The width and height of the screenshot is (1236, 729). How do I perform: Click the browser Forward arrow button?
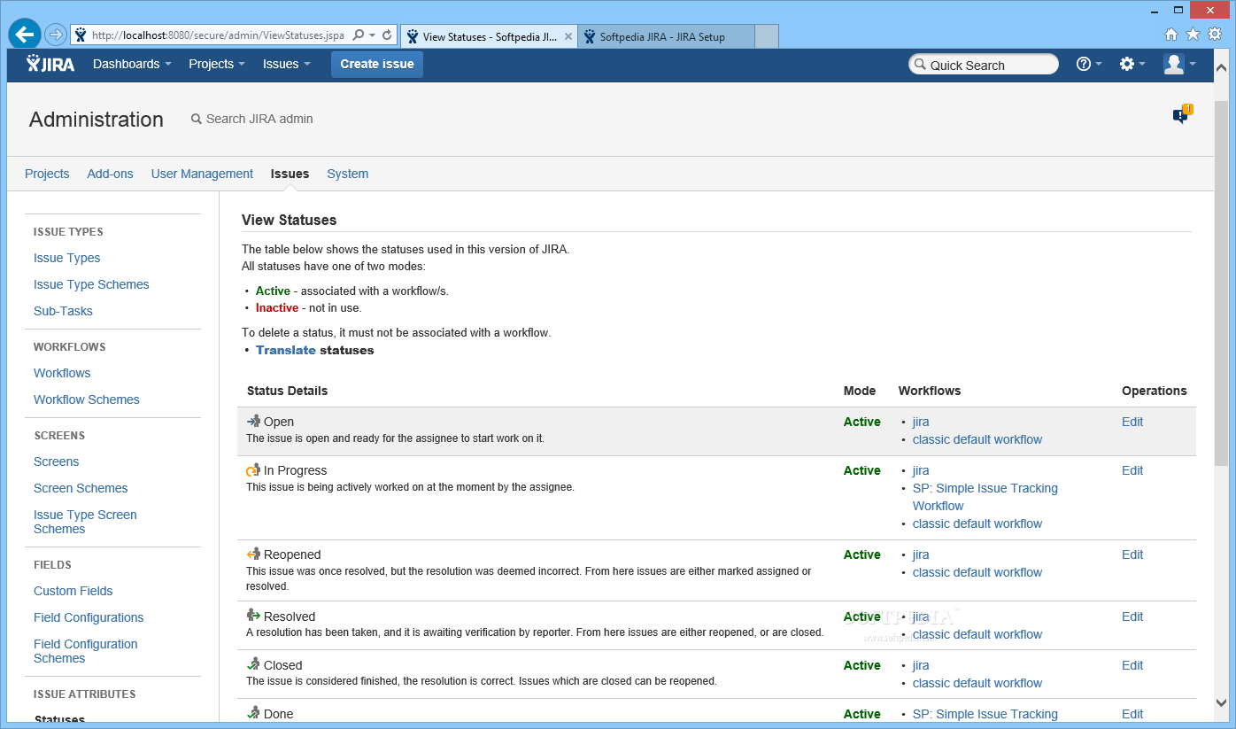[56, 35]
